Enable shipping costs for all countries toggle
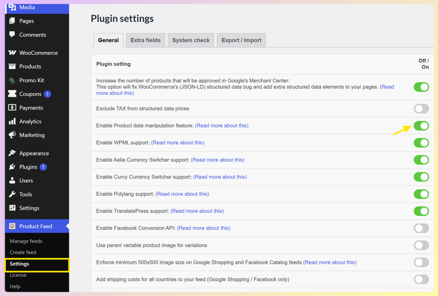 (421, 279)
